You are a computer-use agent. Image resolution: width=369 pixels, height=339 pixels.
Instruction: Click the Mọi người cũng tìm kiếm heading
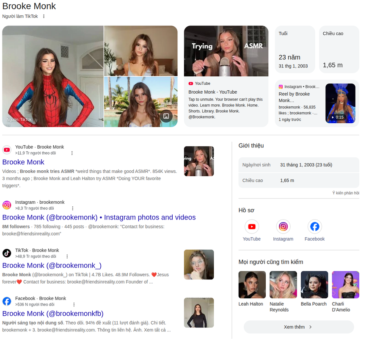pos(271,262)
